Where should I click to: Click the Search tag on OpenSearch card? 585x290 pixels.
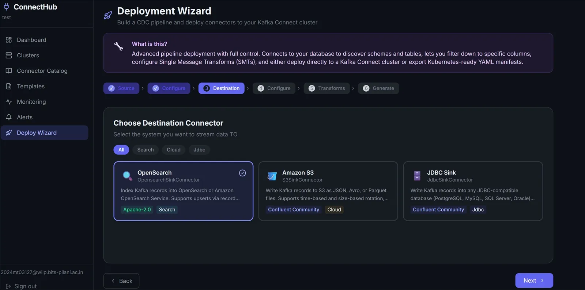click(x=167, y=210)
